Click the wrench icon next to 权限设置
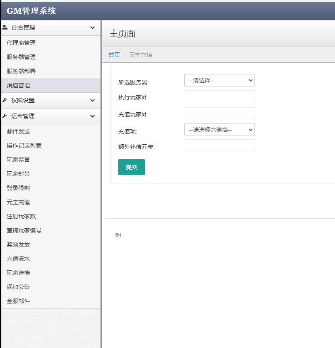This screenshot has width=335, height=348. (6, 100)
